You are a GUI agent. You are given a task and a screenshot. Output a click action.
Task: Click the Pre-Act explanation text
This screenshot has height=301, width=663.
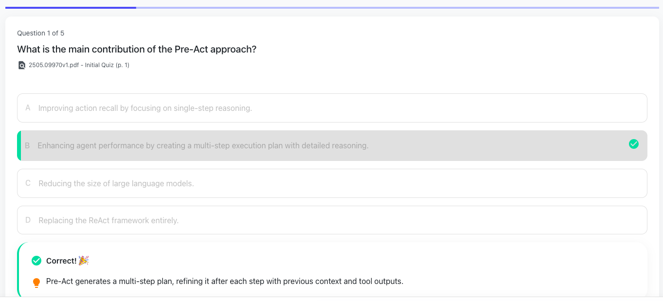click(x=225, y=281)
